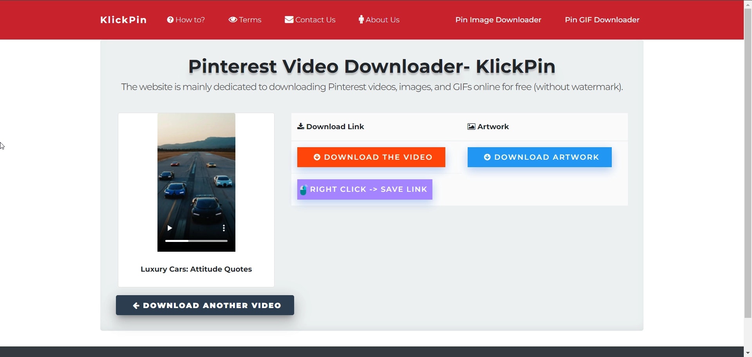Viewport: 752px width, 357px height.
Task: Click the Pinterest Video Downloader- KlickPin headline
Action: click(372, 66)
